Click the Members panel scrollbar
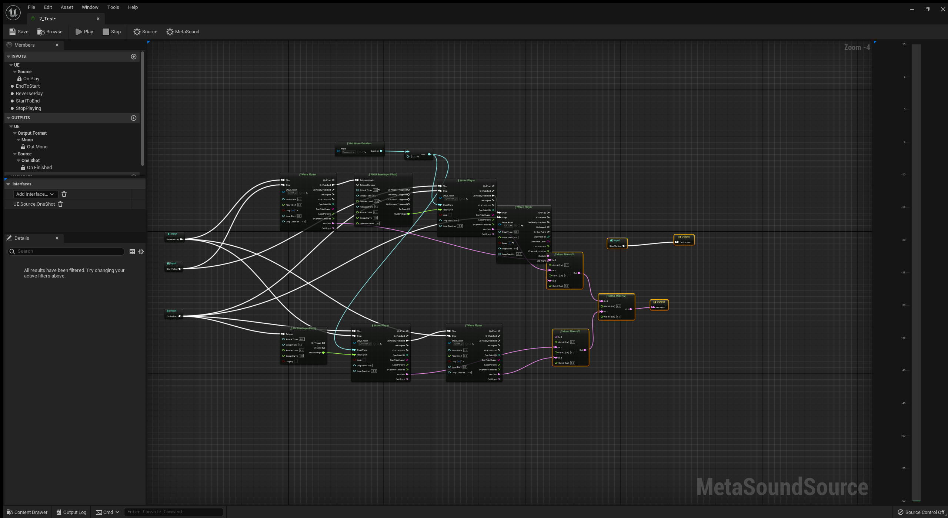Viewport: 948px width, 518px height. coord(143,108)
